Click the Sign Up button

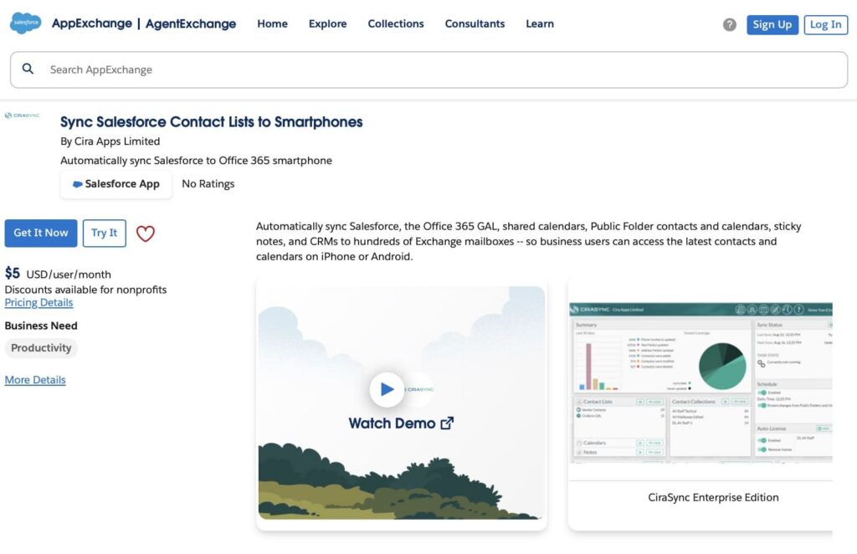pyautogui.click(x=772, y=24)
